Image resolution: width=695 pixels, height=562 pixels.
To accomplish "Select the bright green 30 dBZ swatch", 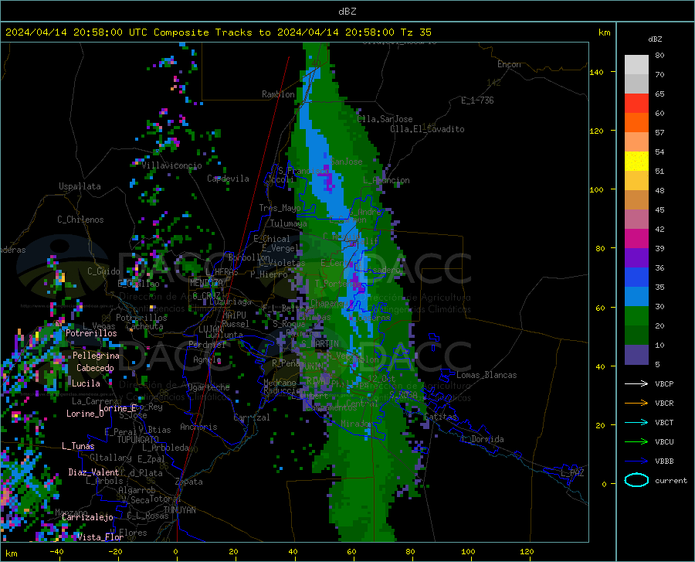I will pyautogui.click(x=636, y=316).
